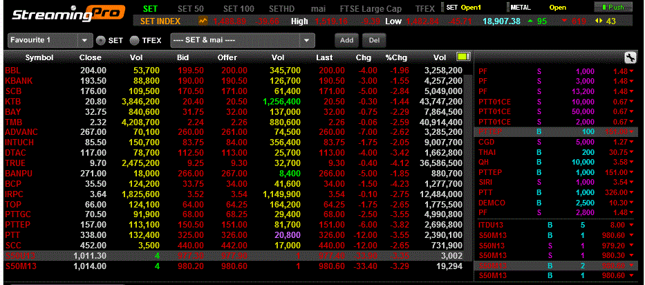
Task: Select the DTAC symbol row
Action: pos(234,153)
